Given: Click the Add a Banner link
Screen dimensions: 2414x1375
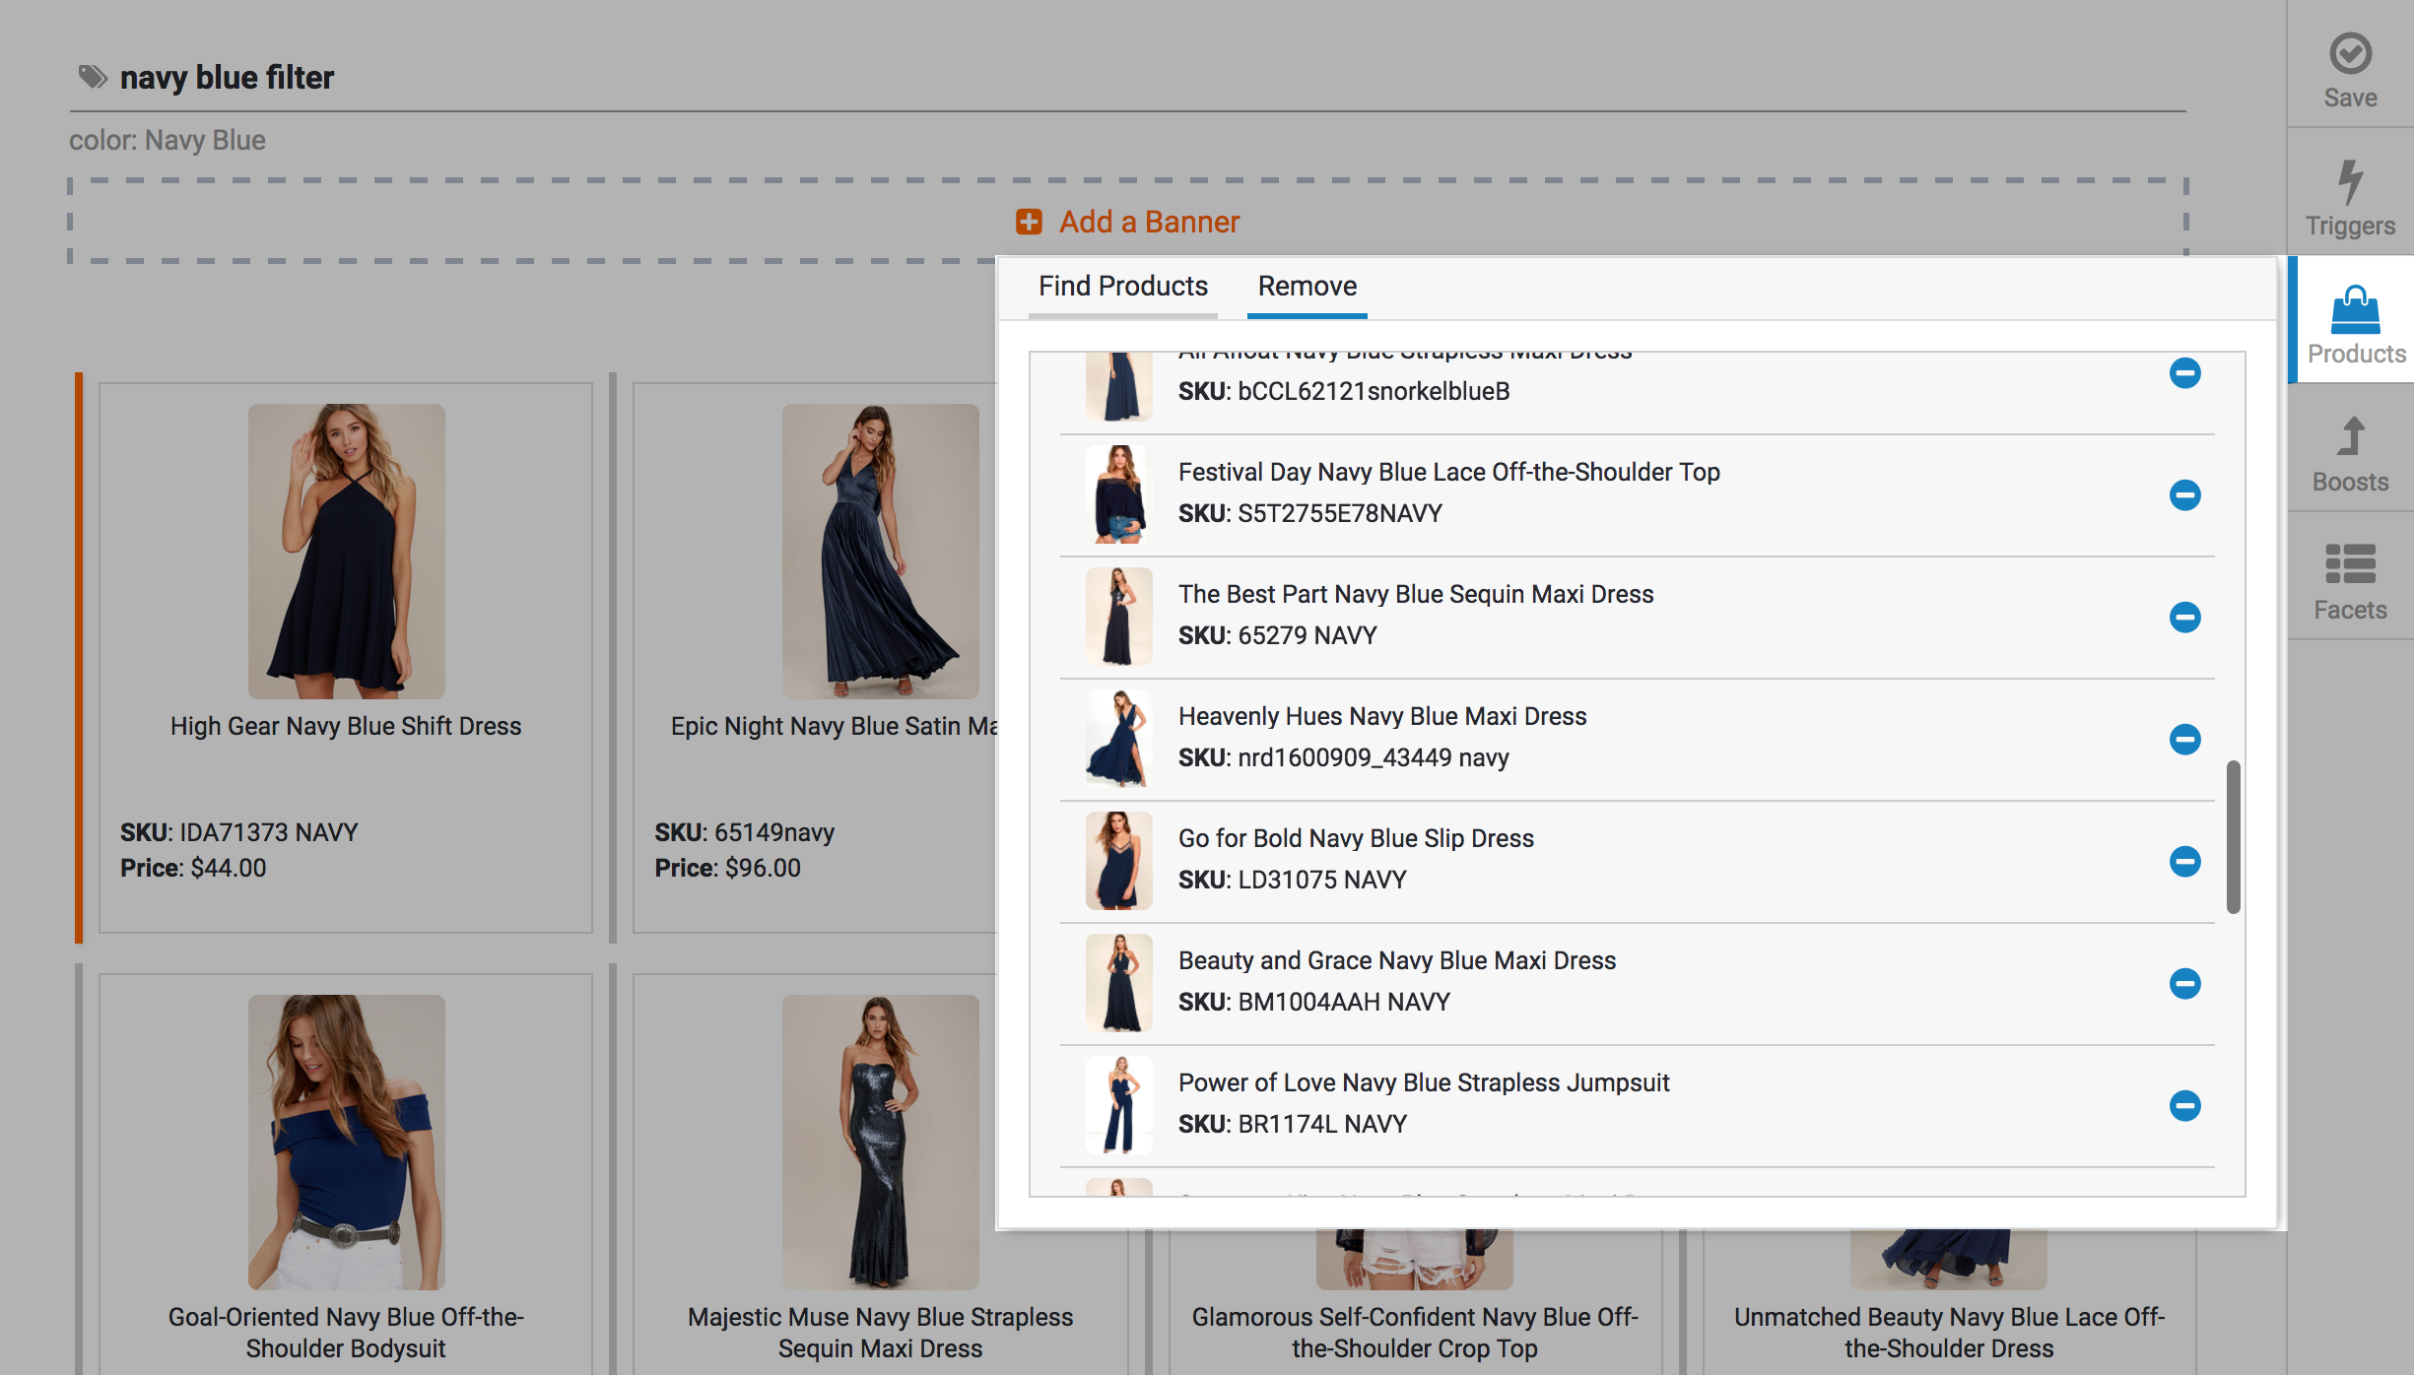Looking at the screenshot, I should (1149, 222).
